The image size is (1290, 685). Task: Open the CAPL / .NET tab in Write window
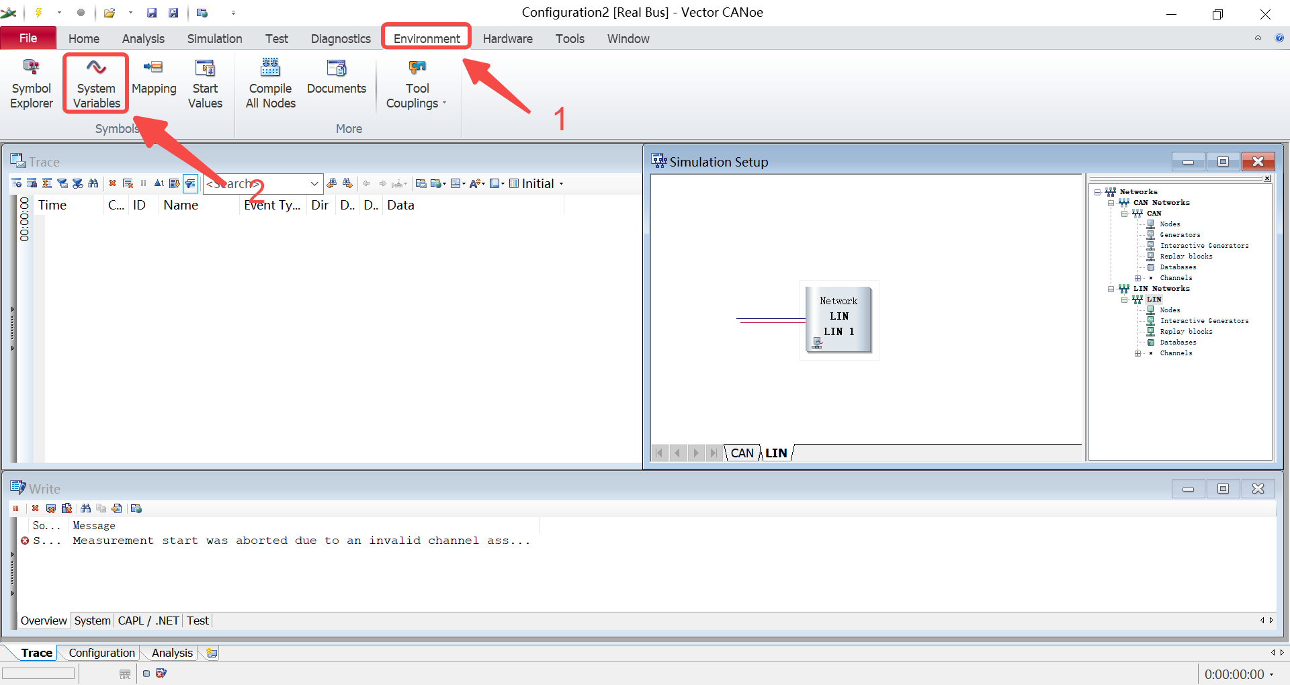148,621
